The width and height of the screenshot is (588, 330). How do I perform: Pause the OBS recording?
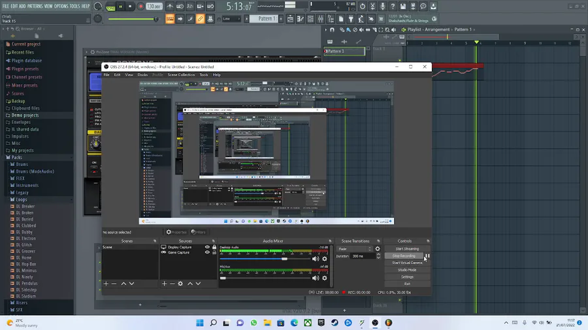pos(427,256)
